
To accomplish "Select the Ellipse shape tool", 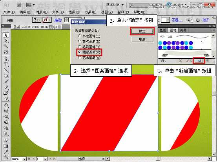I will 6,76.
